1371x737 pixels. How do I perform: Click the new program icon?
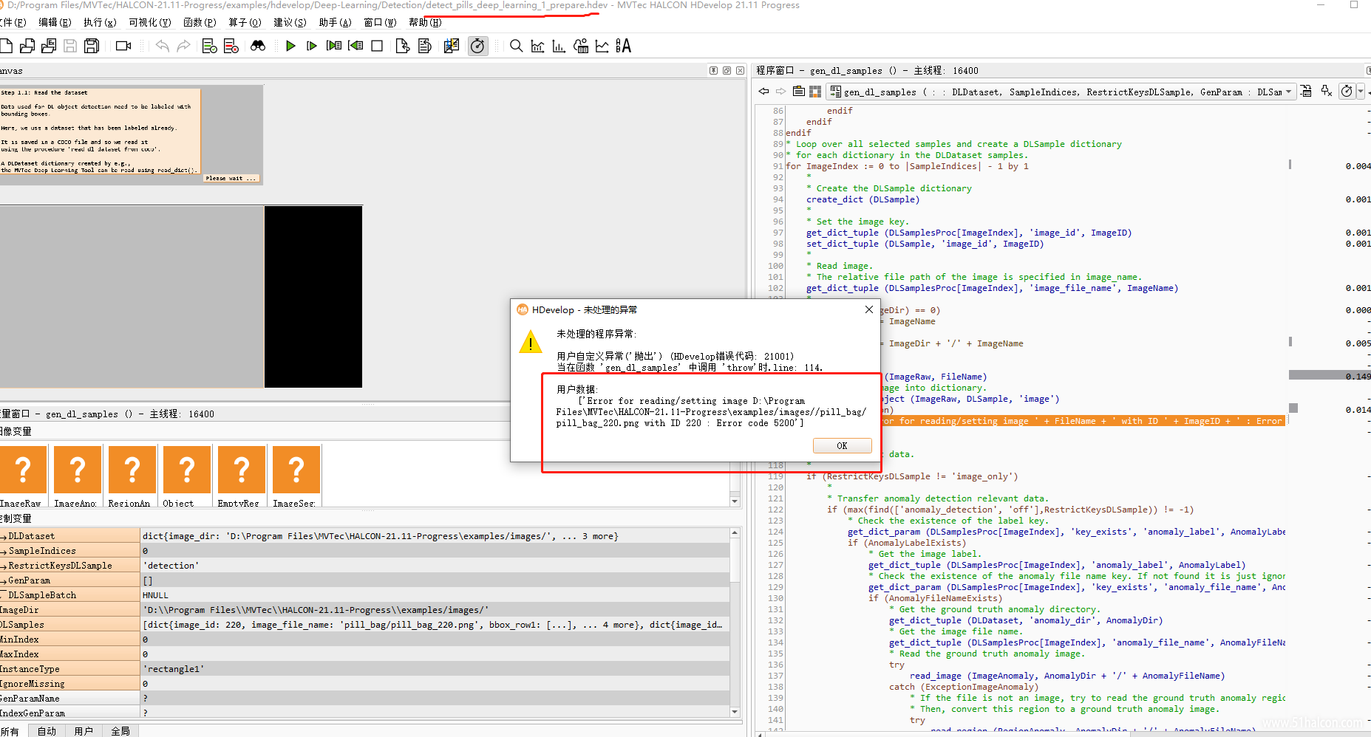tap(6, 46)
